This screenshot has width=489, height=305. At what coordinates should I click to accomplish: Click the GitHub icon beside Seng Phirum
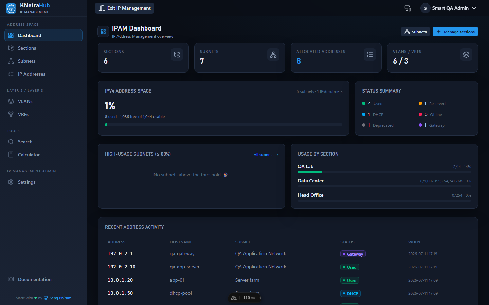tap(46, 298)
